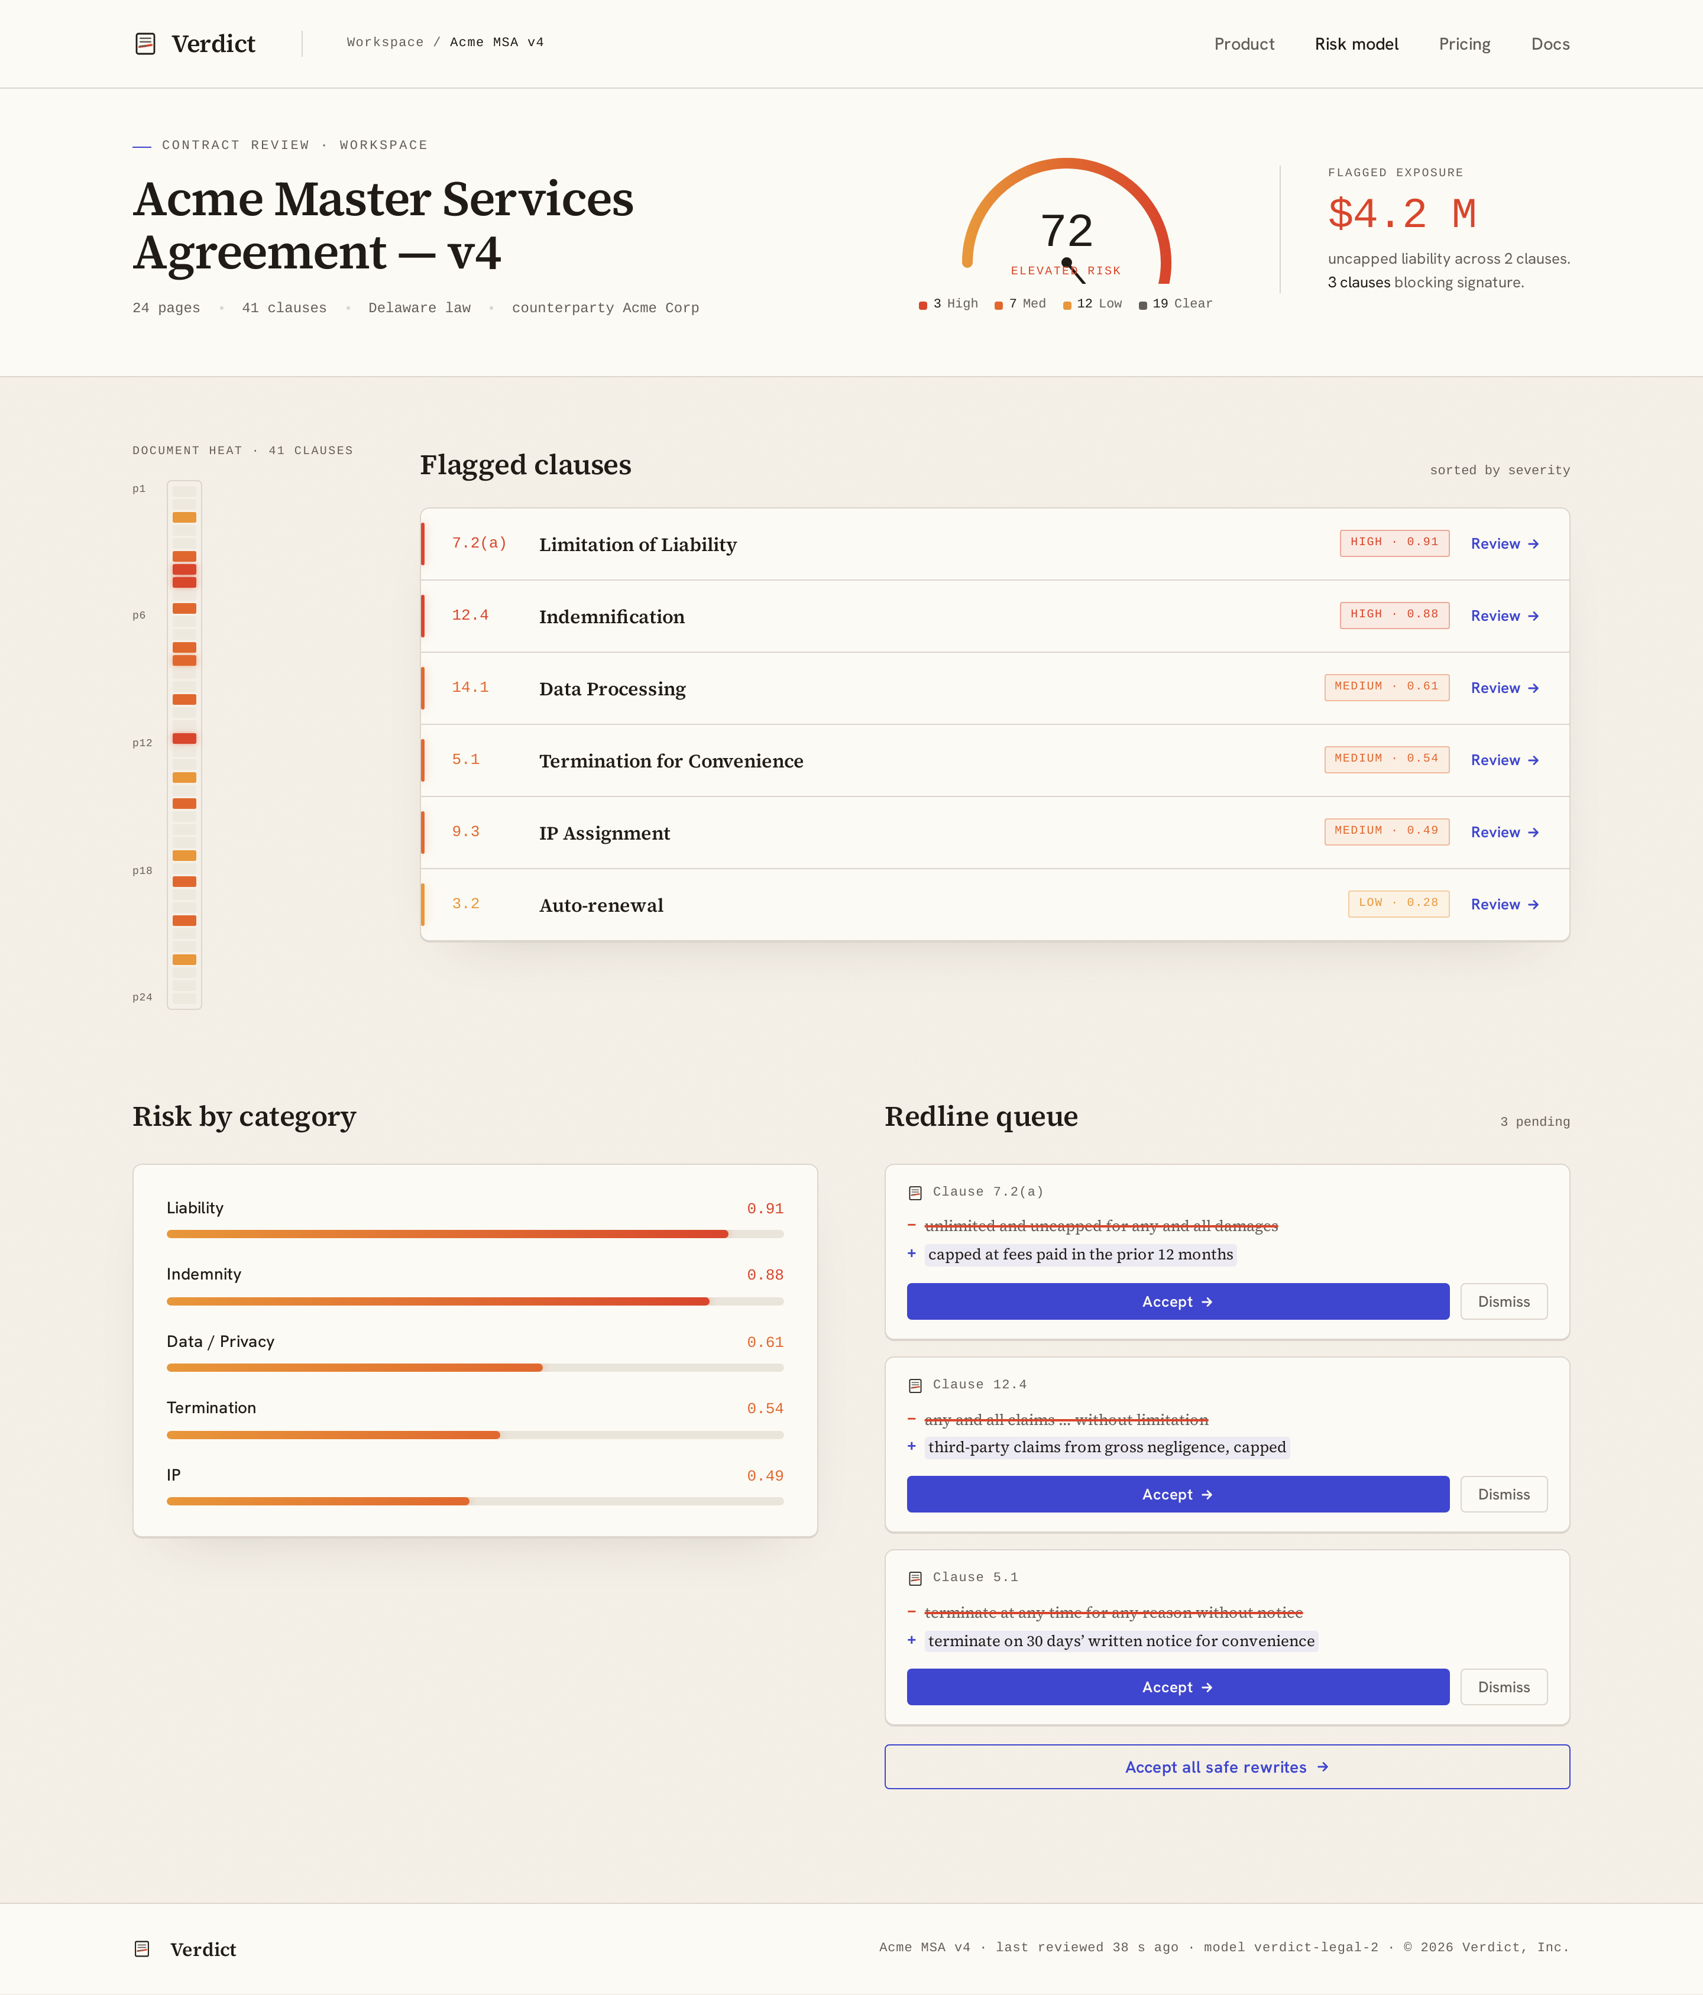Click the Workspace breadcrumb link
Image resolution: width=1703 pixels, height=1995 pixels.
[x=385, y=43]
